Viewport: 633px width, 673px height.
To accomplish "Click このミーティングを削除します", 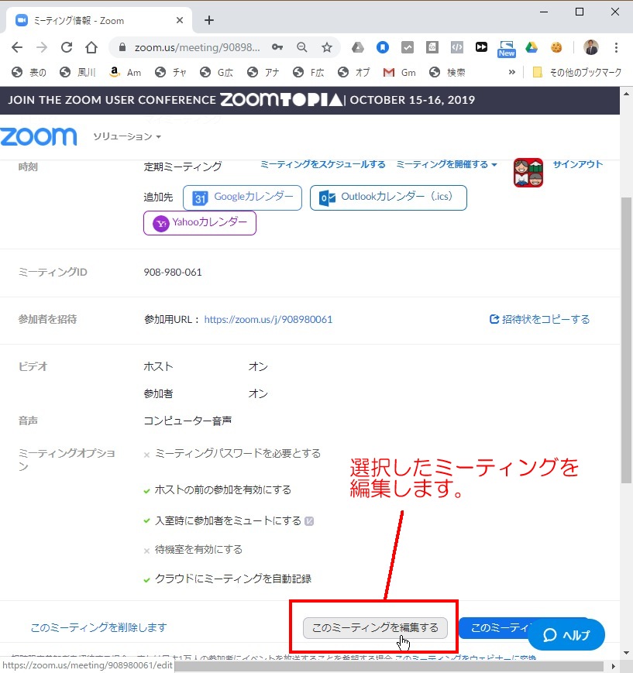I will coord(98,627).
